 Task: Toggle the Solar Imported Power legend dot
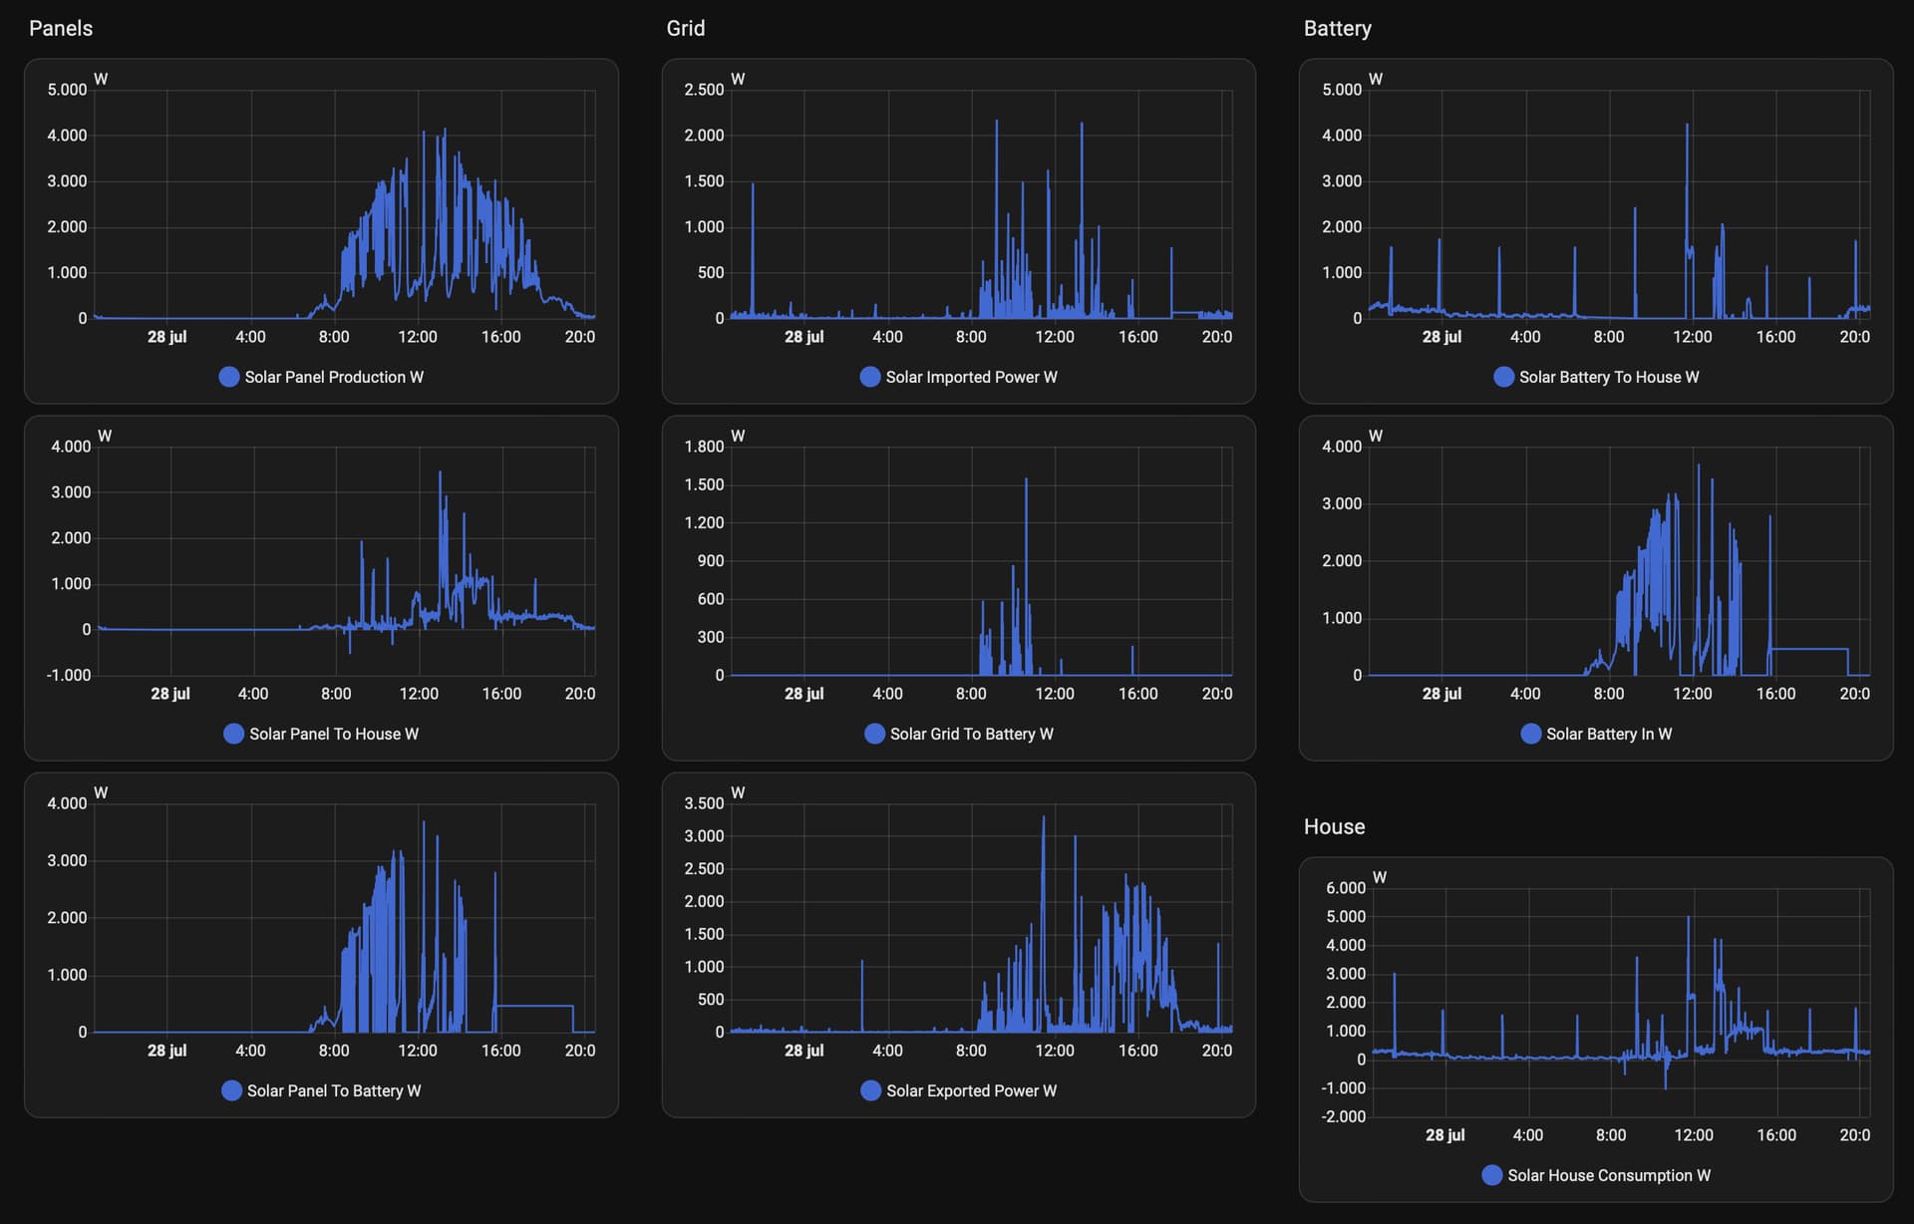point(870,377)
